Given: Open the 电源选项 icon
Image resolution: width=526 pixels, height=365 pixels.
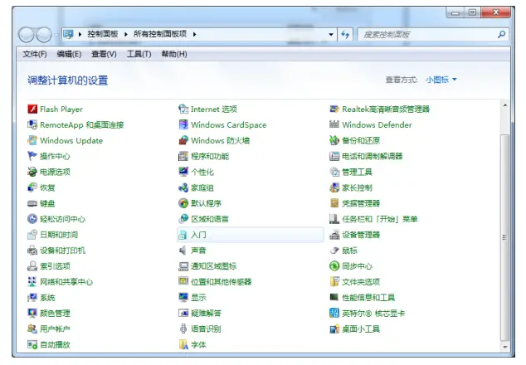Looking at the screenshot, I should click(x=32, y=172).
